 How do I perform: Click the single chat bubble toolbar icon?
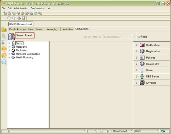click(x=9, y=18)
